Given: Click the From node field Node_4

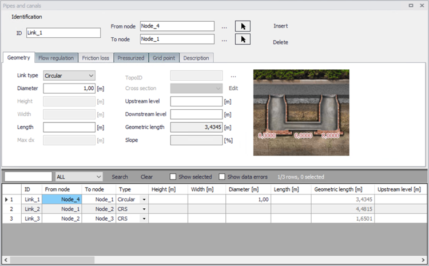Looking at the screenshot, I should [177, 26].
